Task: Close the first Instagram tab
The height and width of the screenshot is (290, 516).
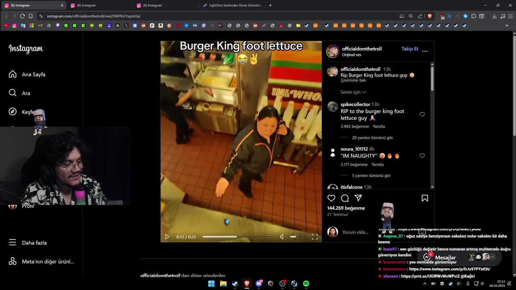Action: [62, 5]
